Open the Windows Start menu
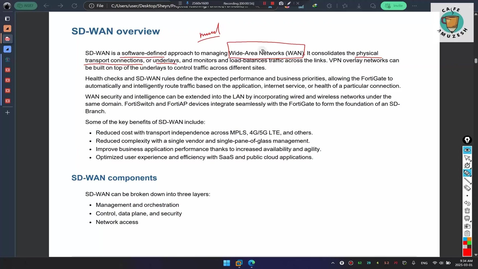This screenshot has height=269, width=478. pos(227,263)
